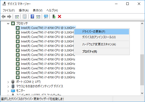Image resolution: width=145 pixels, height=102 pixels.
Task: Click the Forward arrow toolbar icon
Action: click(9, 17)
